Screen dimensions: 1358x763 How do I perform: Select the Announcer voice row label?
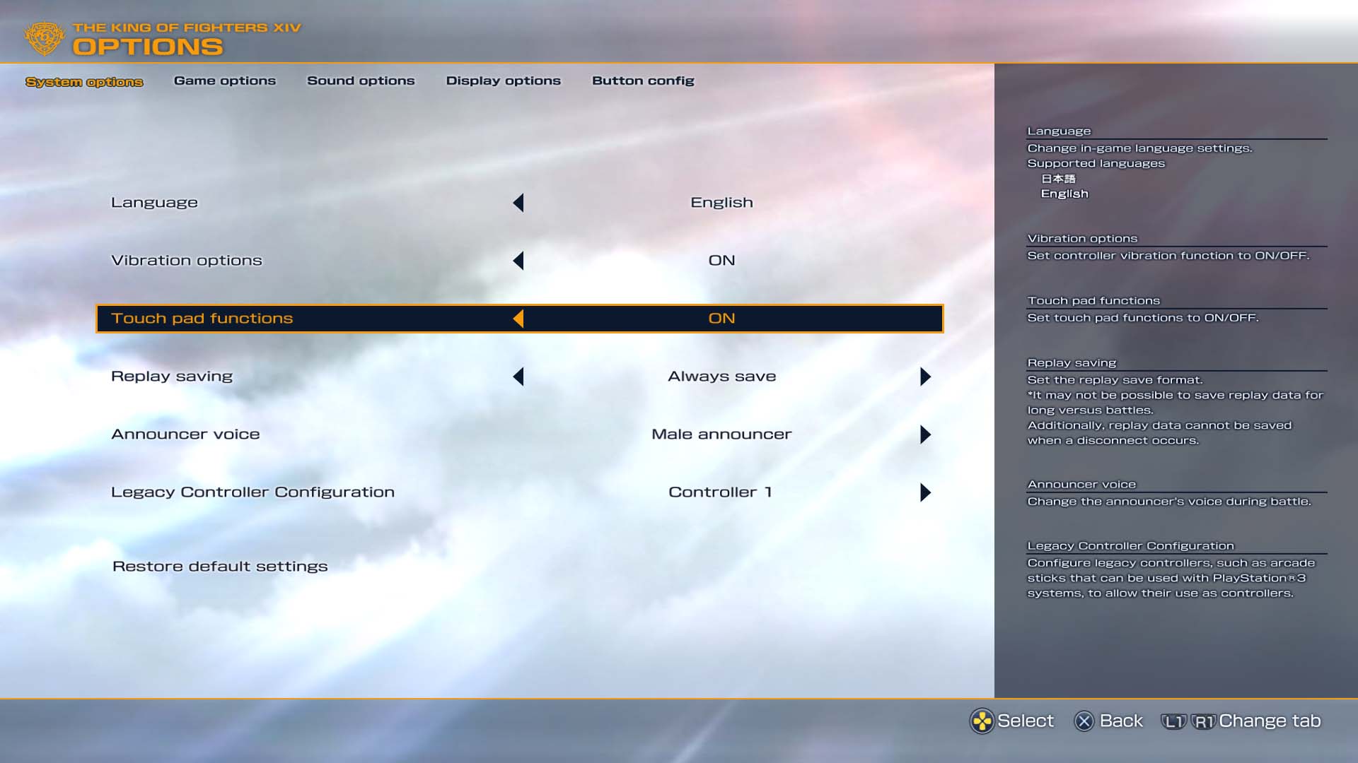(x=185, y=434)
